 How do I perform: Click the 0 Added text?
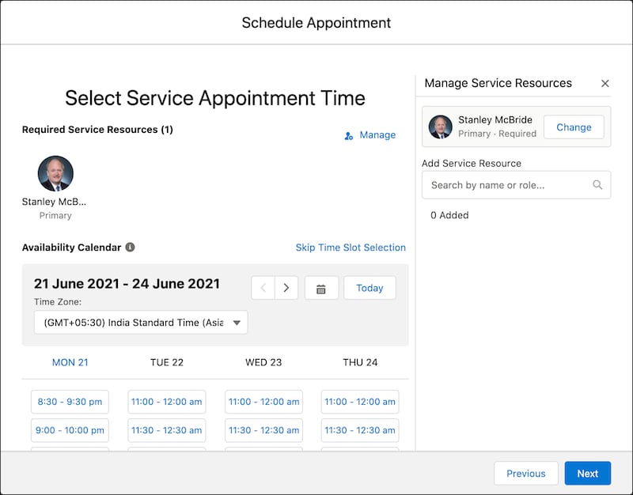pos(449,215)
